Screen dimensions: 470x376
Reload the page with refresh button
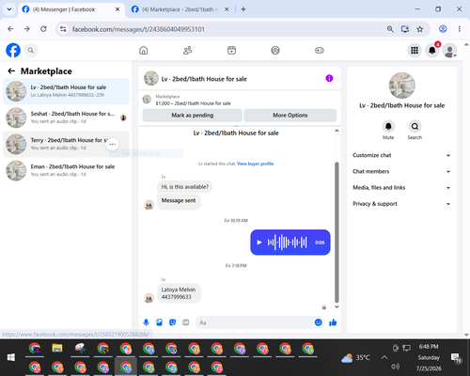tap(43, 29)
